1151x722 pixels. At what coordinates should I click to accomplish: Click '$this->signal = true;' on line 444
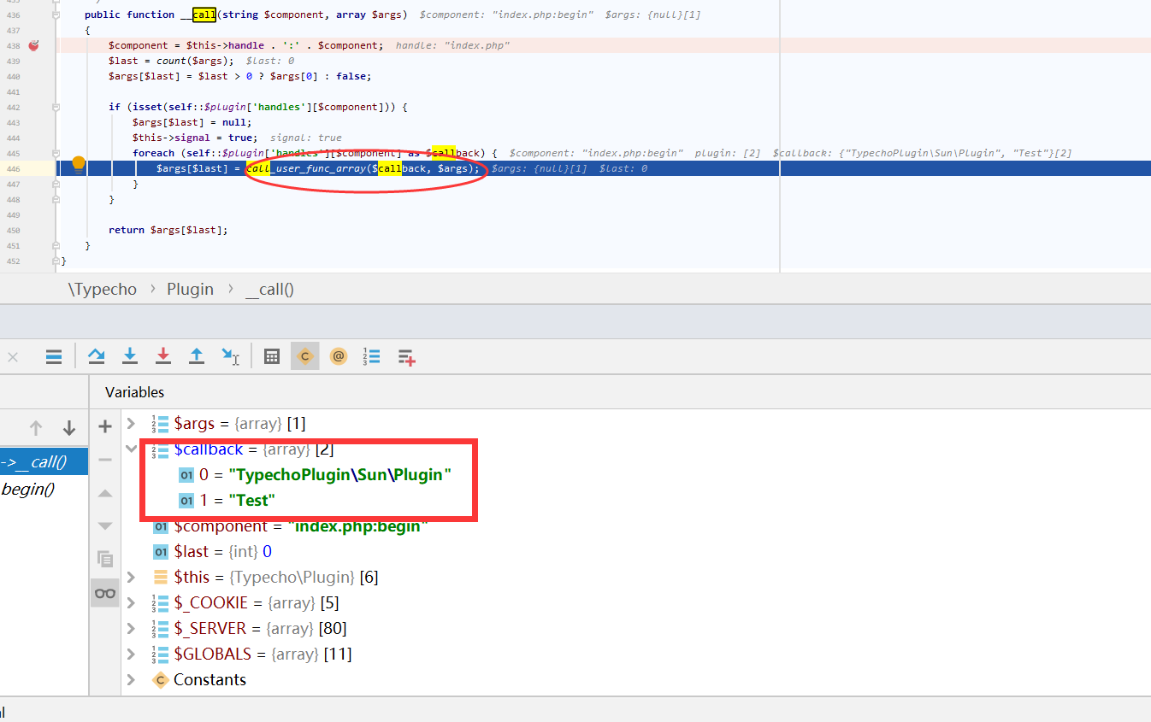tap(194, 138)
